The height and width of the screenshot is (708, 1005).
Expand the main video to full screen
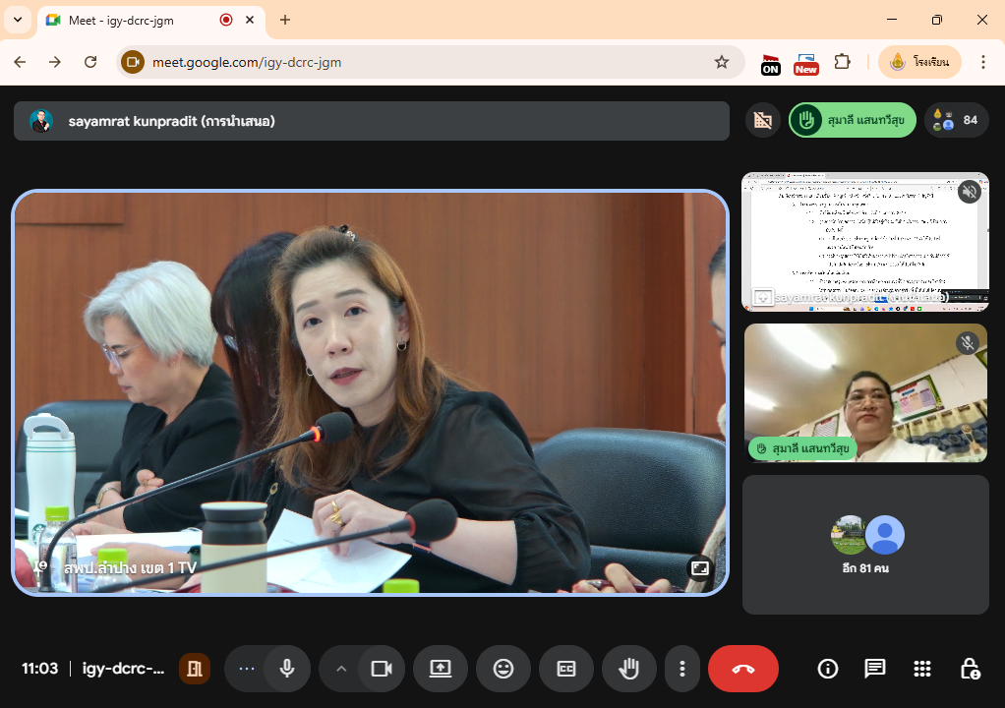[699, 567]
